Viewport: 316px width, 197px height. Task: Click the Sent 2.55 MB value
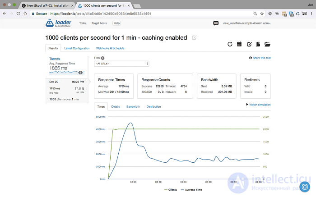(227, 86)
